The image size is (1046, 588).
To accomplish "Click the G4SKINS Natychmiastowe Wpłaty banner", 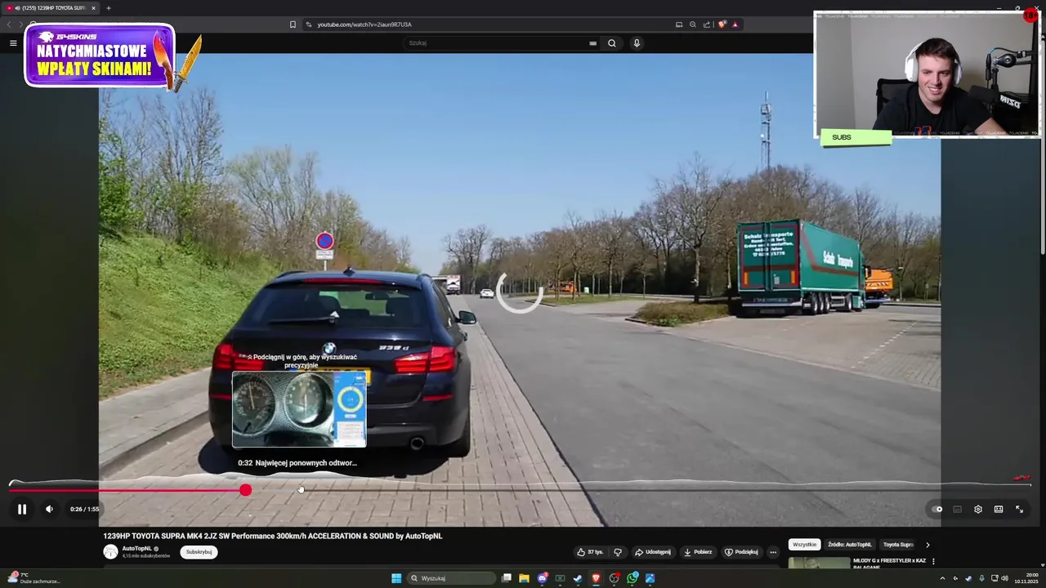I will [100, 56].
